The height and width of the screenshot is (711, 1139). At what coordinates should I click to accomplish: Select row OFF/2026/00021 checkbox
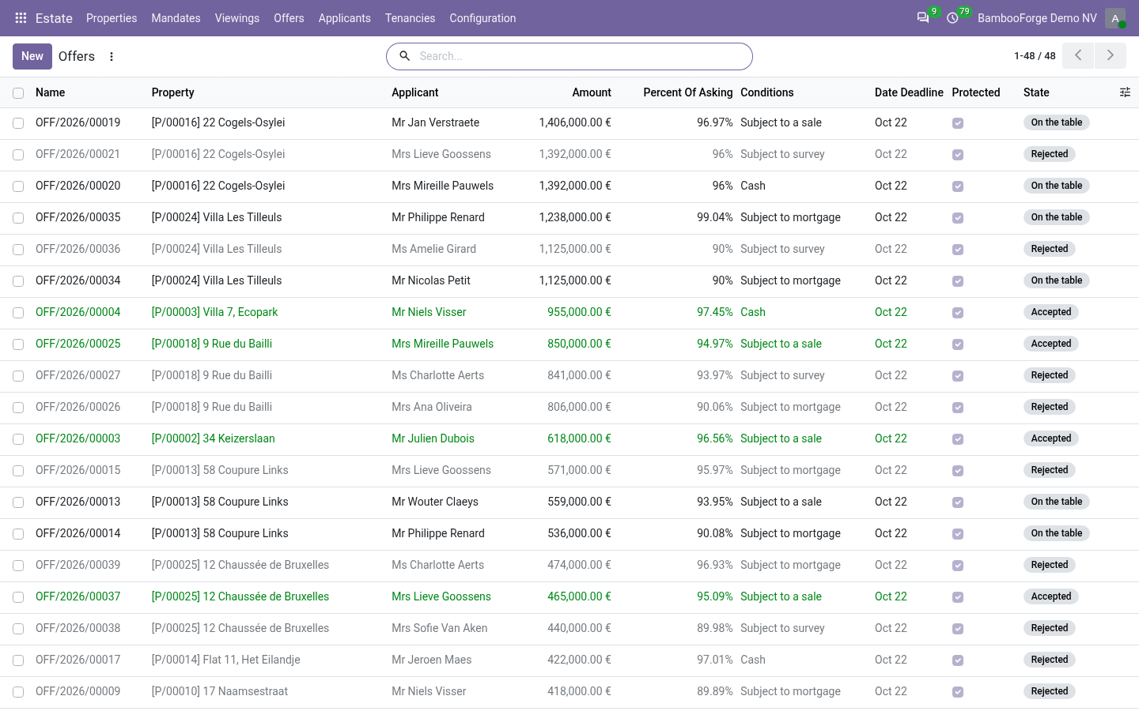pos(18,155)
